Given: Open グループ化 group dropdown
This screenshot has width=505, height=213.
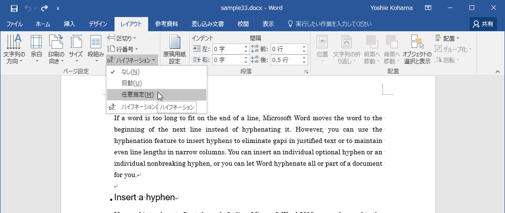Looking at the screenshot, I should pos(453,49).
